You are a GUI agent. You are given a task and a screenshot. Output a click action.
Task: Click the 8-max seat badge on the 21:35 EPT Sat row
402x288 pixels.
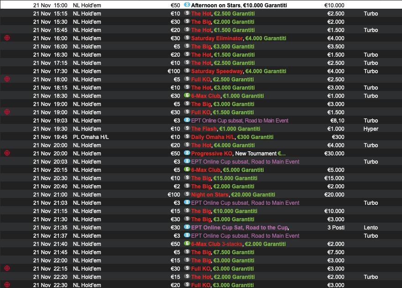[x=187, y=227]
